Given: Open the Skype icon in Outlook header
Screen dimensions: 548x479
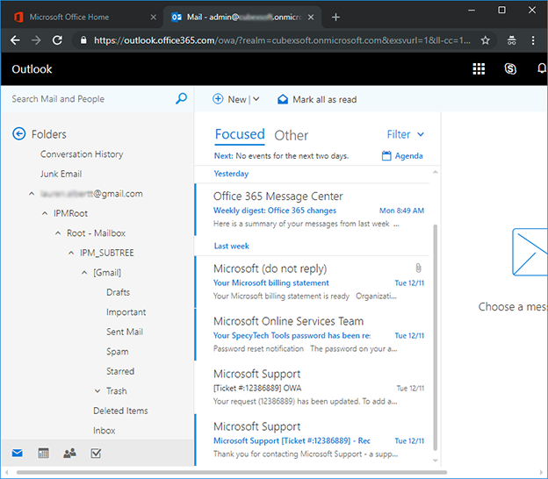Looking at the screenshot, I should tap(510, 68).
